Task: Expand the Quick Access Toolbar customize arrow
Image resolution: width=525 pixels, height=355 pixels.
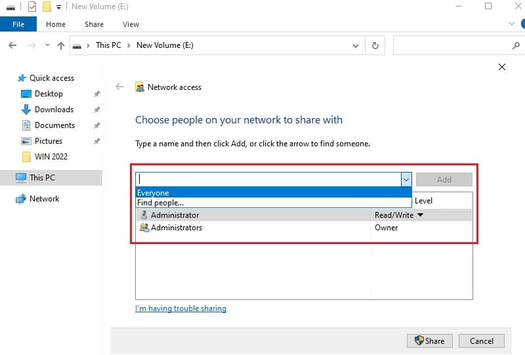Action: click(59, 7)
